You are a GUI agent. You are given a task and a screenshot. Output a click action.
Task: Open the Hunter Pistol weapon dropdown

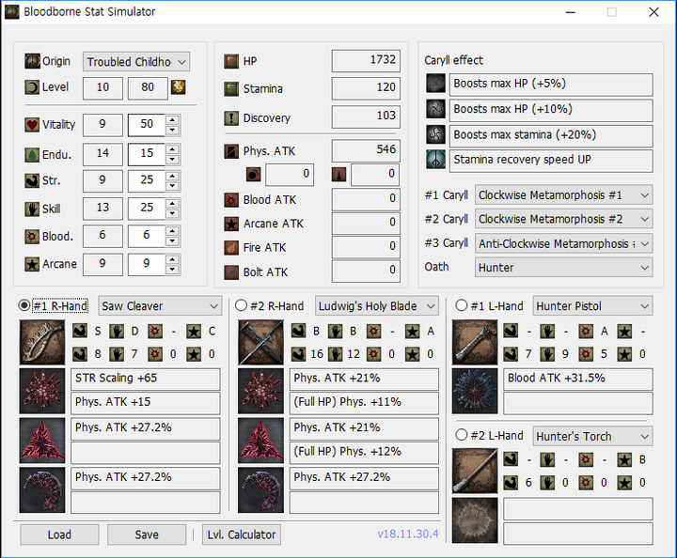[x=592, y=306]
